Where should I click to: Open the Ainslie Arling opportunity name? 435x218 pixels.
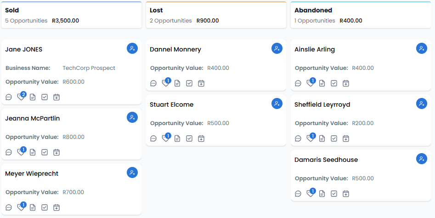coord(315,49)
